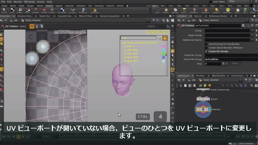The image size is (258, 145).
Task: Open the uv1 (UV:vertex) viewport dropdown
Action: click(64, 32)
